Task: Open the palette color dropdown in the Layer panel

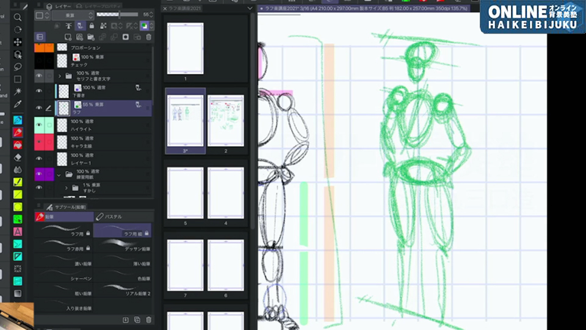Action: click(x=42, y=15)
